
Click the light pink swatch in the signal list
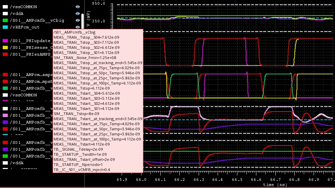(x=5, y=115)
